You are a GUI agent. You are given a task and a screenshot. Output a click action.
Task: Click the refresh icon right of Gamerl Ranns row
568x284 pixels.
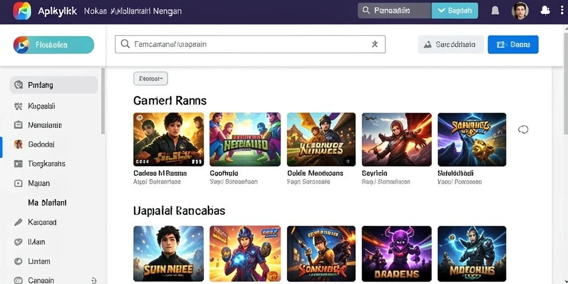pos(523,130)
